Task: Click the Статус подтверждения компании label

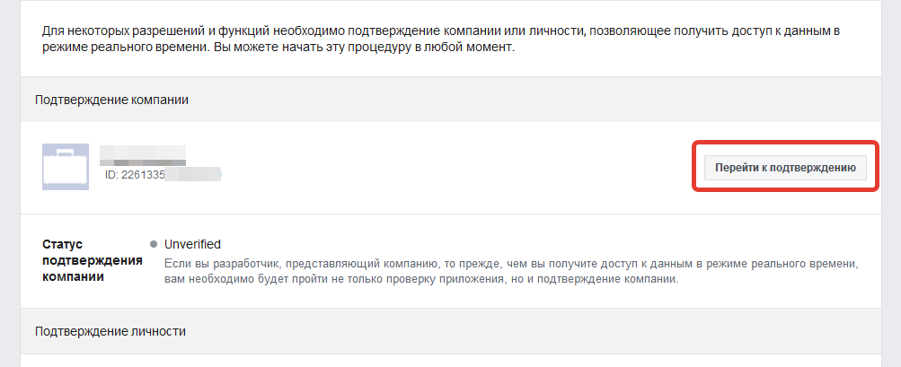Action: tap(93, 261)
